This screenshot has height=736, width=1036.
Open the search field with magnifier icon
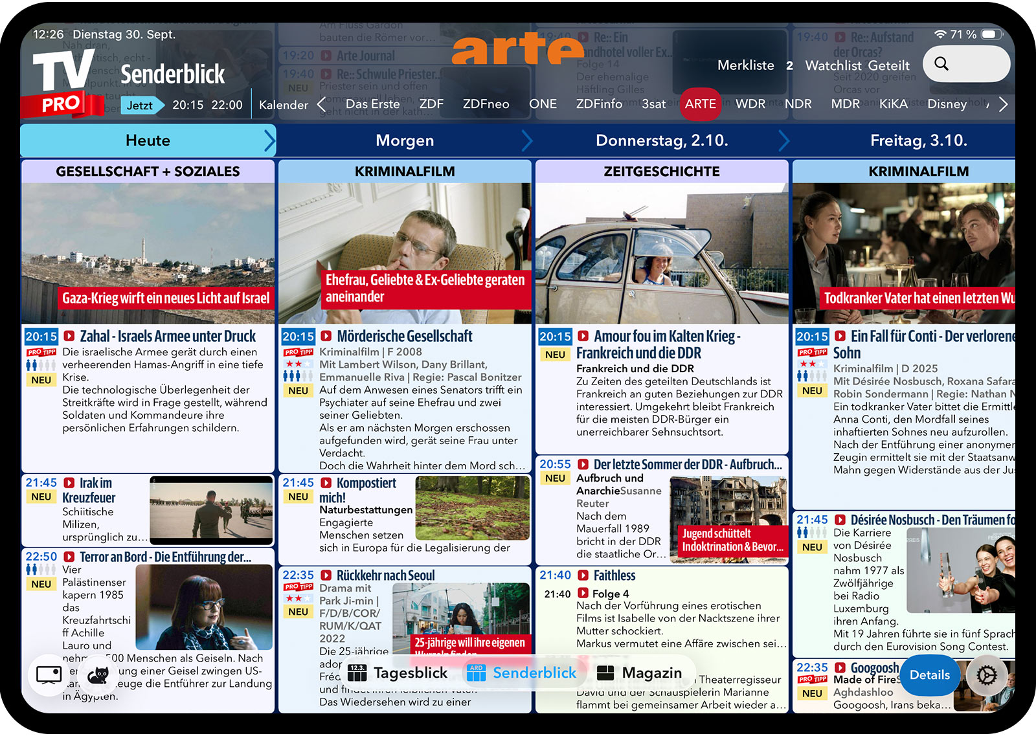(x=965, y=64)
